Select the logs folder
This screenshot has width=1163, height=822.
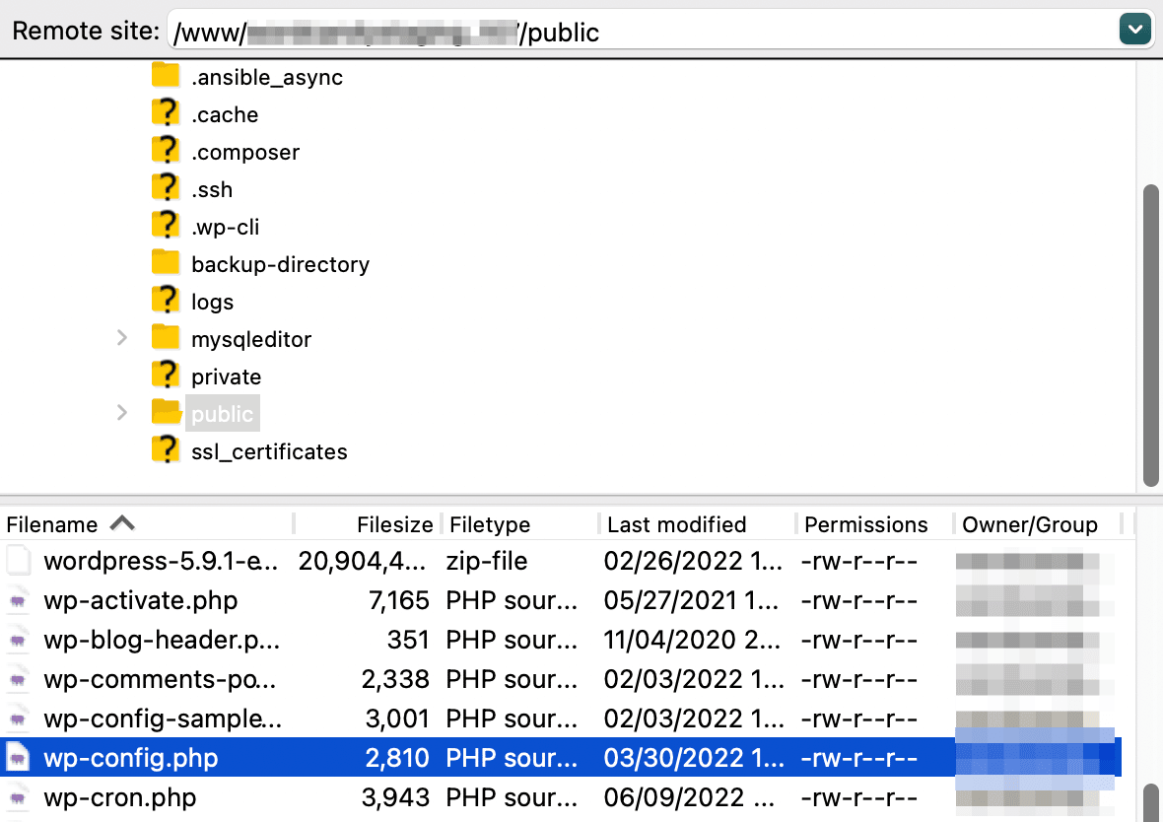213,301
